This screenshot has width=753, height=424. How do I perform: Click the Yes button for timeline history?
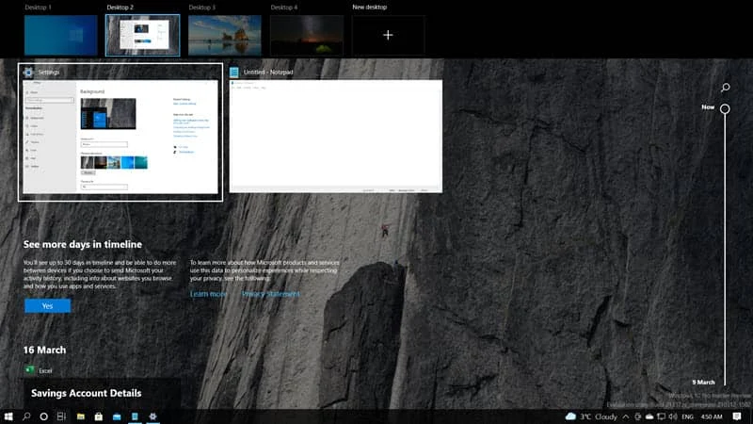tap(48, 305)
